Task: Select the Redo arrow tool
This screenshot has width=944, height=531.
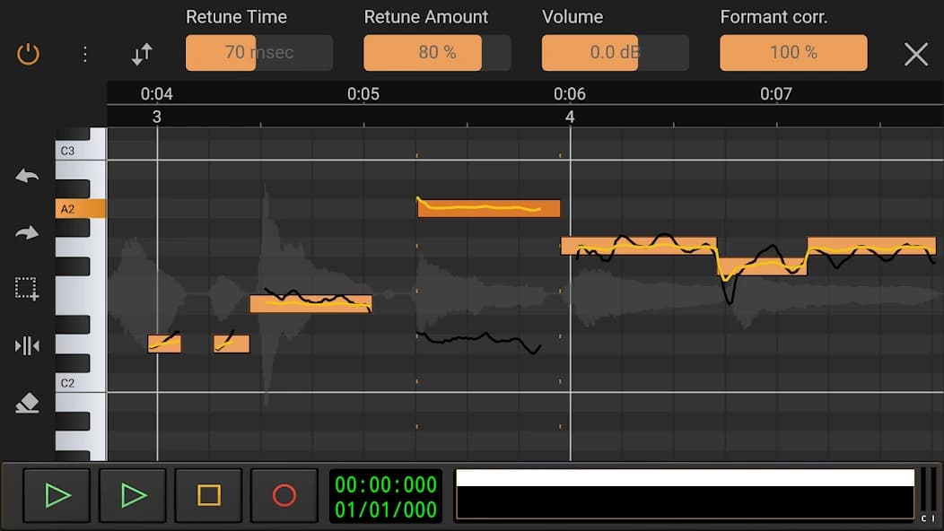Action: coord(26,232)
